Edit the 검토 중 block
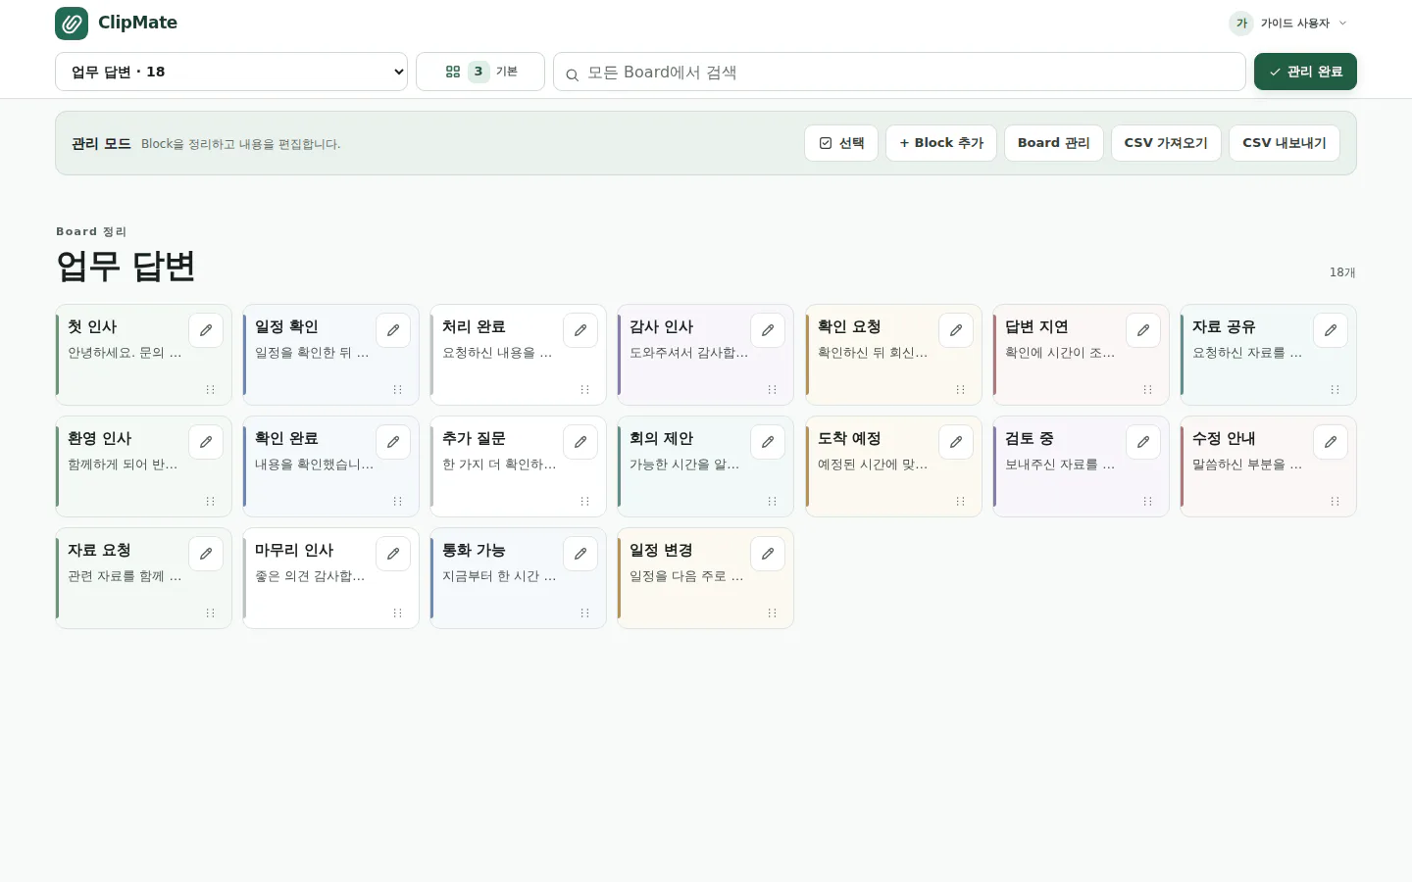 point(1143,442)
